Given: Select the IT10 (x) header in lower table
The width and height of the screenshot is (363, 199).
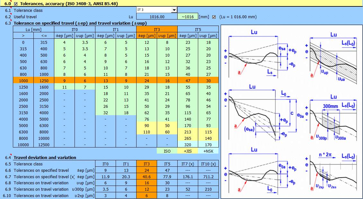Looking at the screenshot, I should point(208,164).
